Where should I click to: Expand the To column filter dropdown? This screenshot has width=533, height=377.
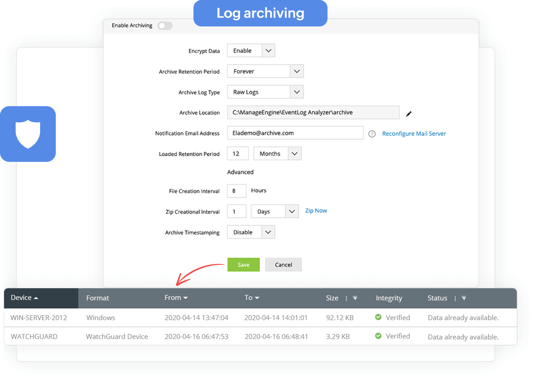click(257, 297)
